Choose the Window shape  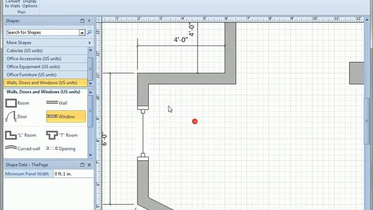(66, 117)
